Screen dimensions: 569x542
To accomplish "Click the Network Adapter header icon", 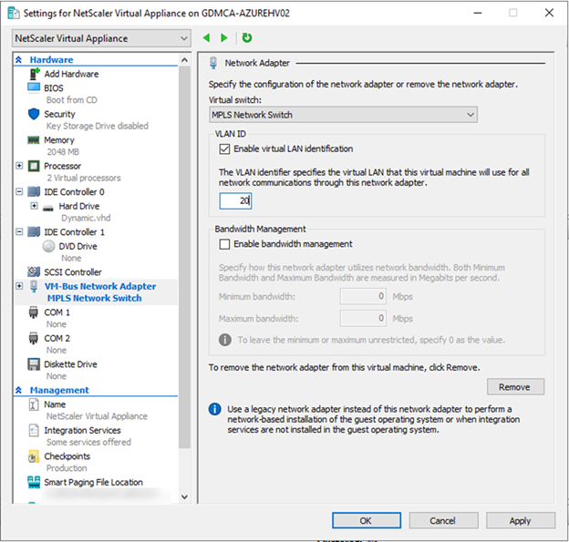I will point(213,63).
